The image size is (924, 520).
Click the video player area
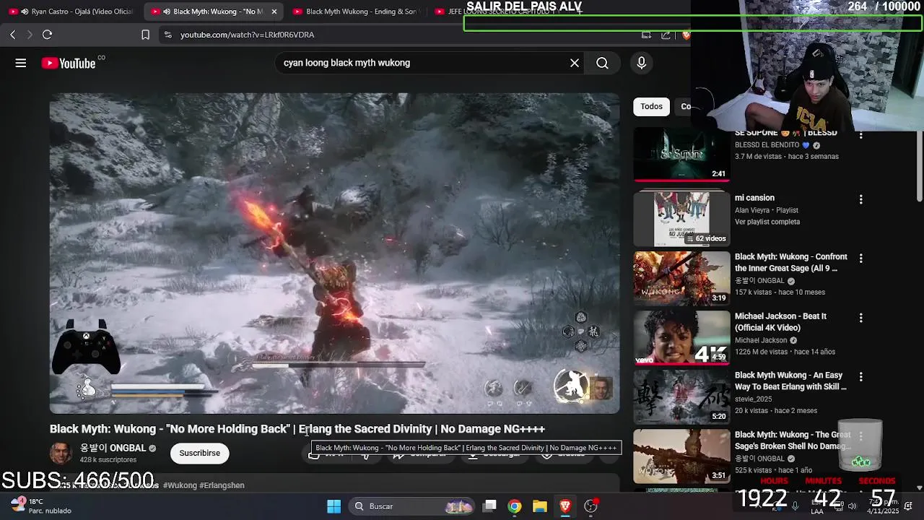click(x=334, y=253)
